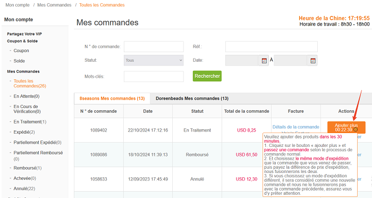Open the Statut dropdown showing Tous
This screenshot has width=372, height=198.
coord(154,60)
